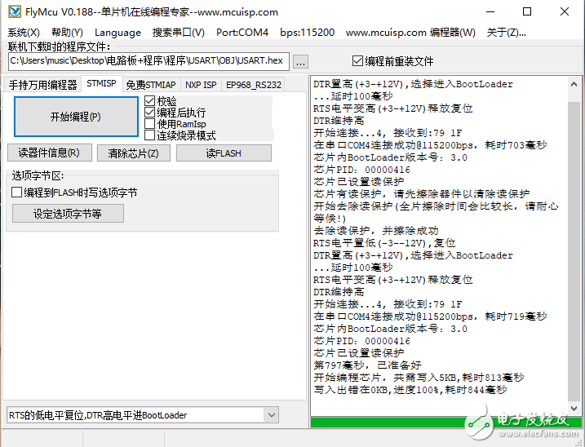The height and width of the screenshot is (447, 585).
Task: Expand the RTS/DTR reset mode dropdown
Action: [271, 415]
